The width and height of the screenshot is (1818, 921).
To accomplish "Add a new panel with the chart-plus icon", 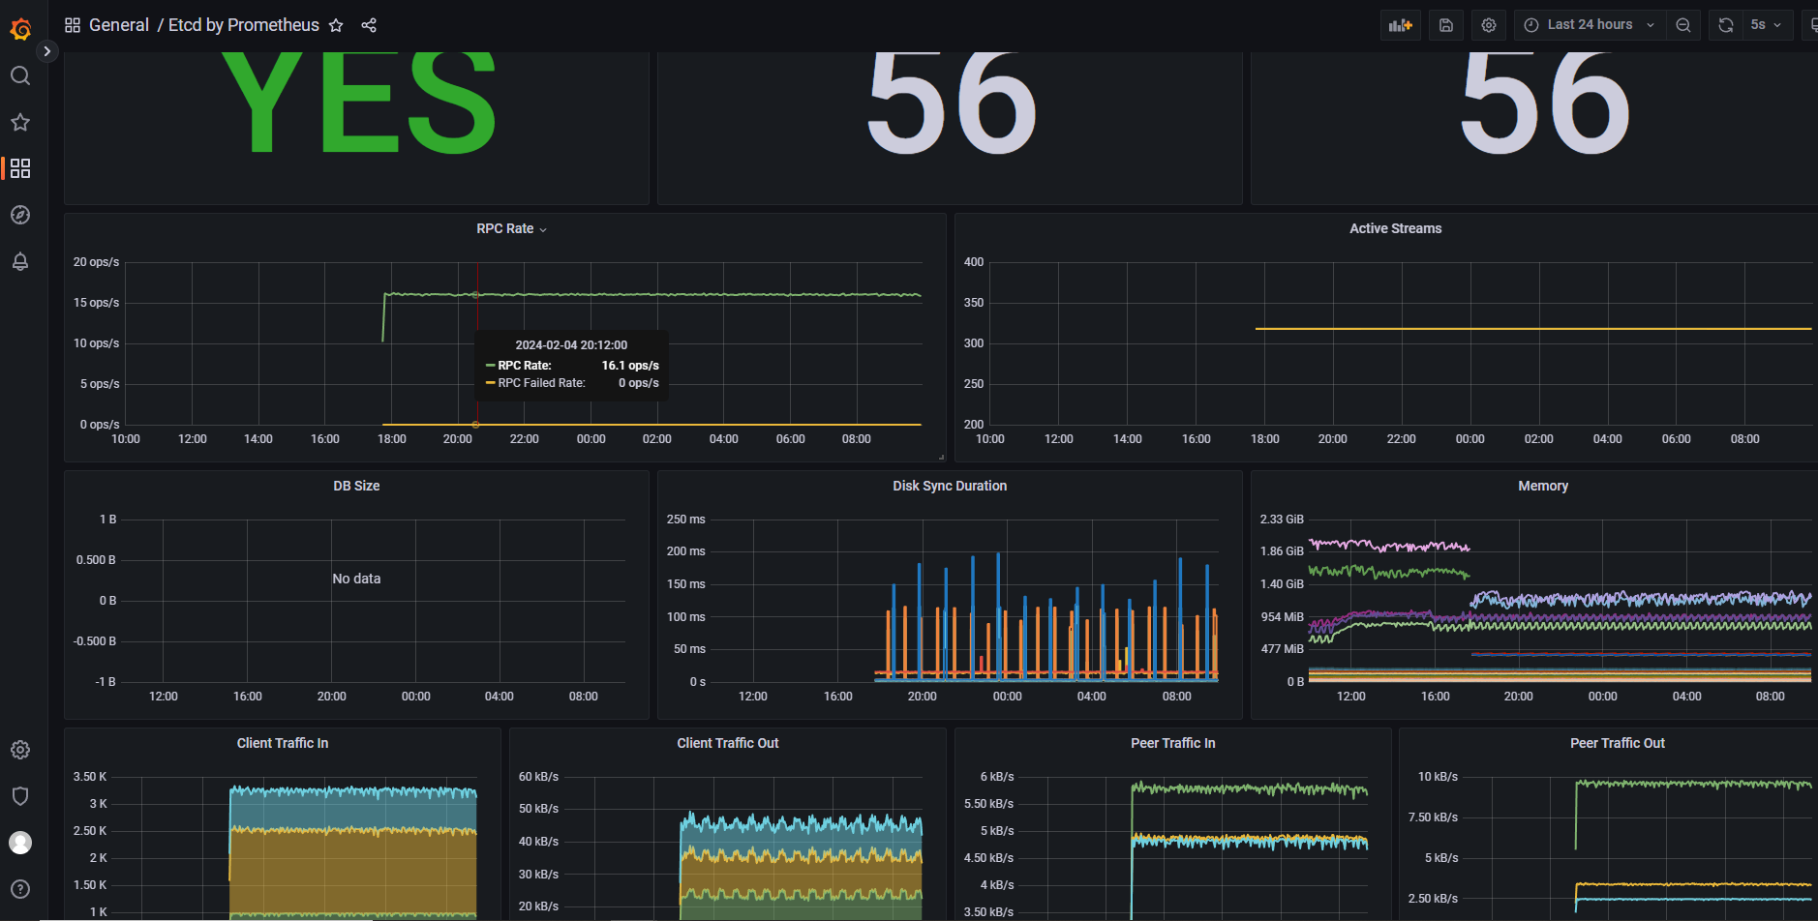I will click(x=1401, y=25).
